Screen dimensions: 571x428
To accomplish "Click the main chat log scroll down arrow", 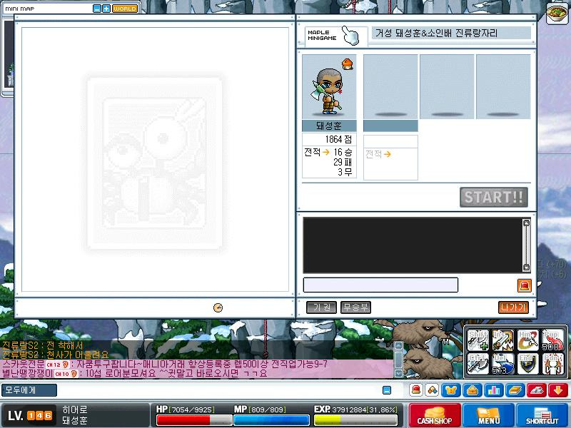I will point(398,373).
